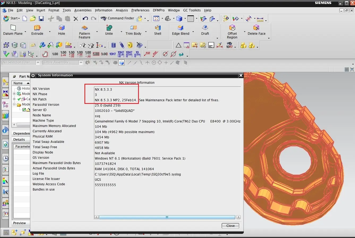Image resolution: width=355 pixels, height=238 pixels.
Task: Click the horizontal scrollbar thumb in the dialog
Action: [x=167, y=217]
